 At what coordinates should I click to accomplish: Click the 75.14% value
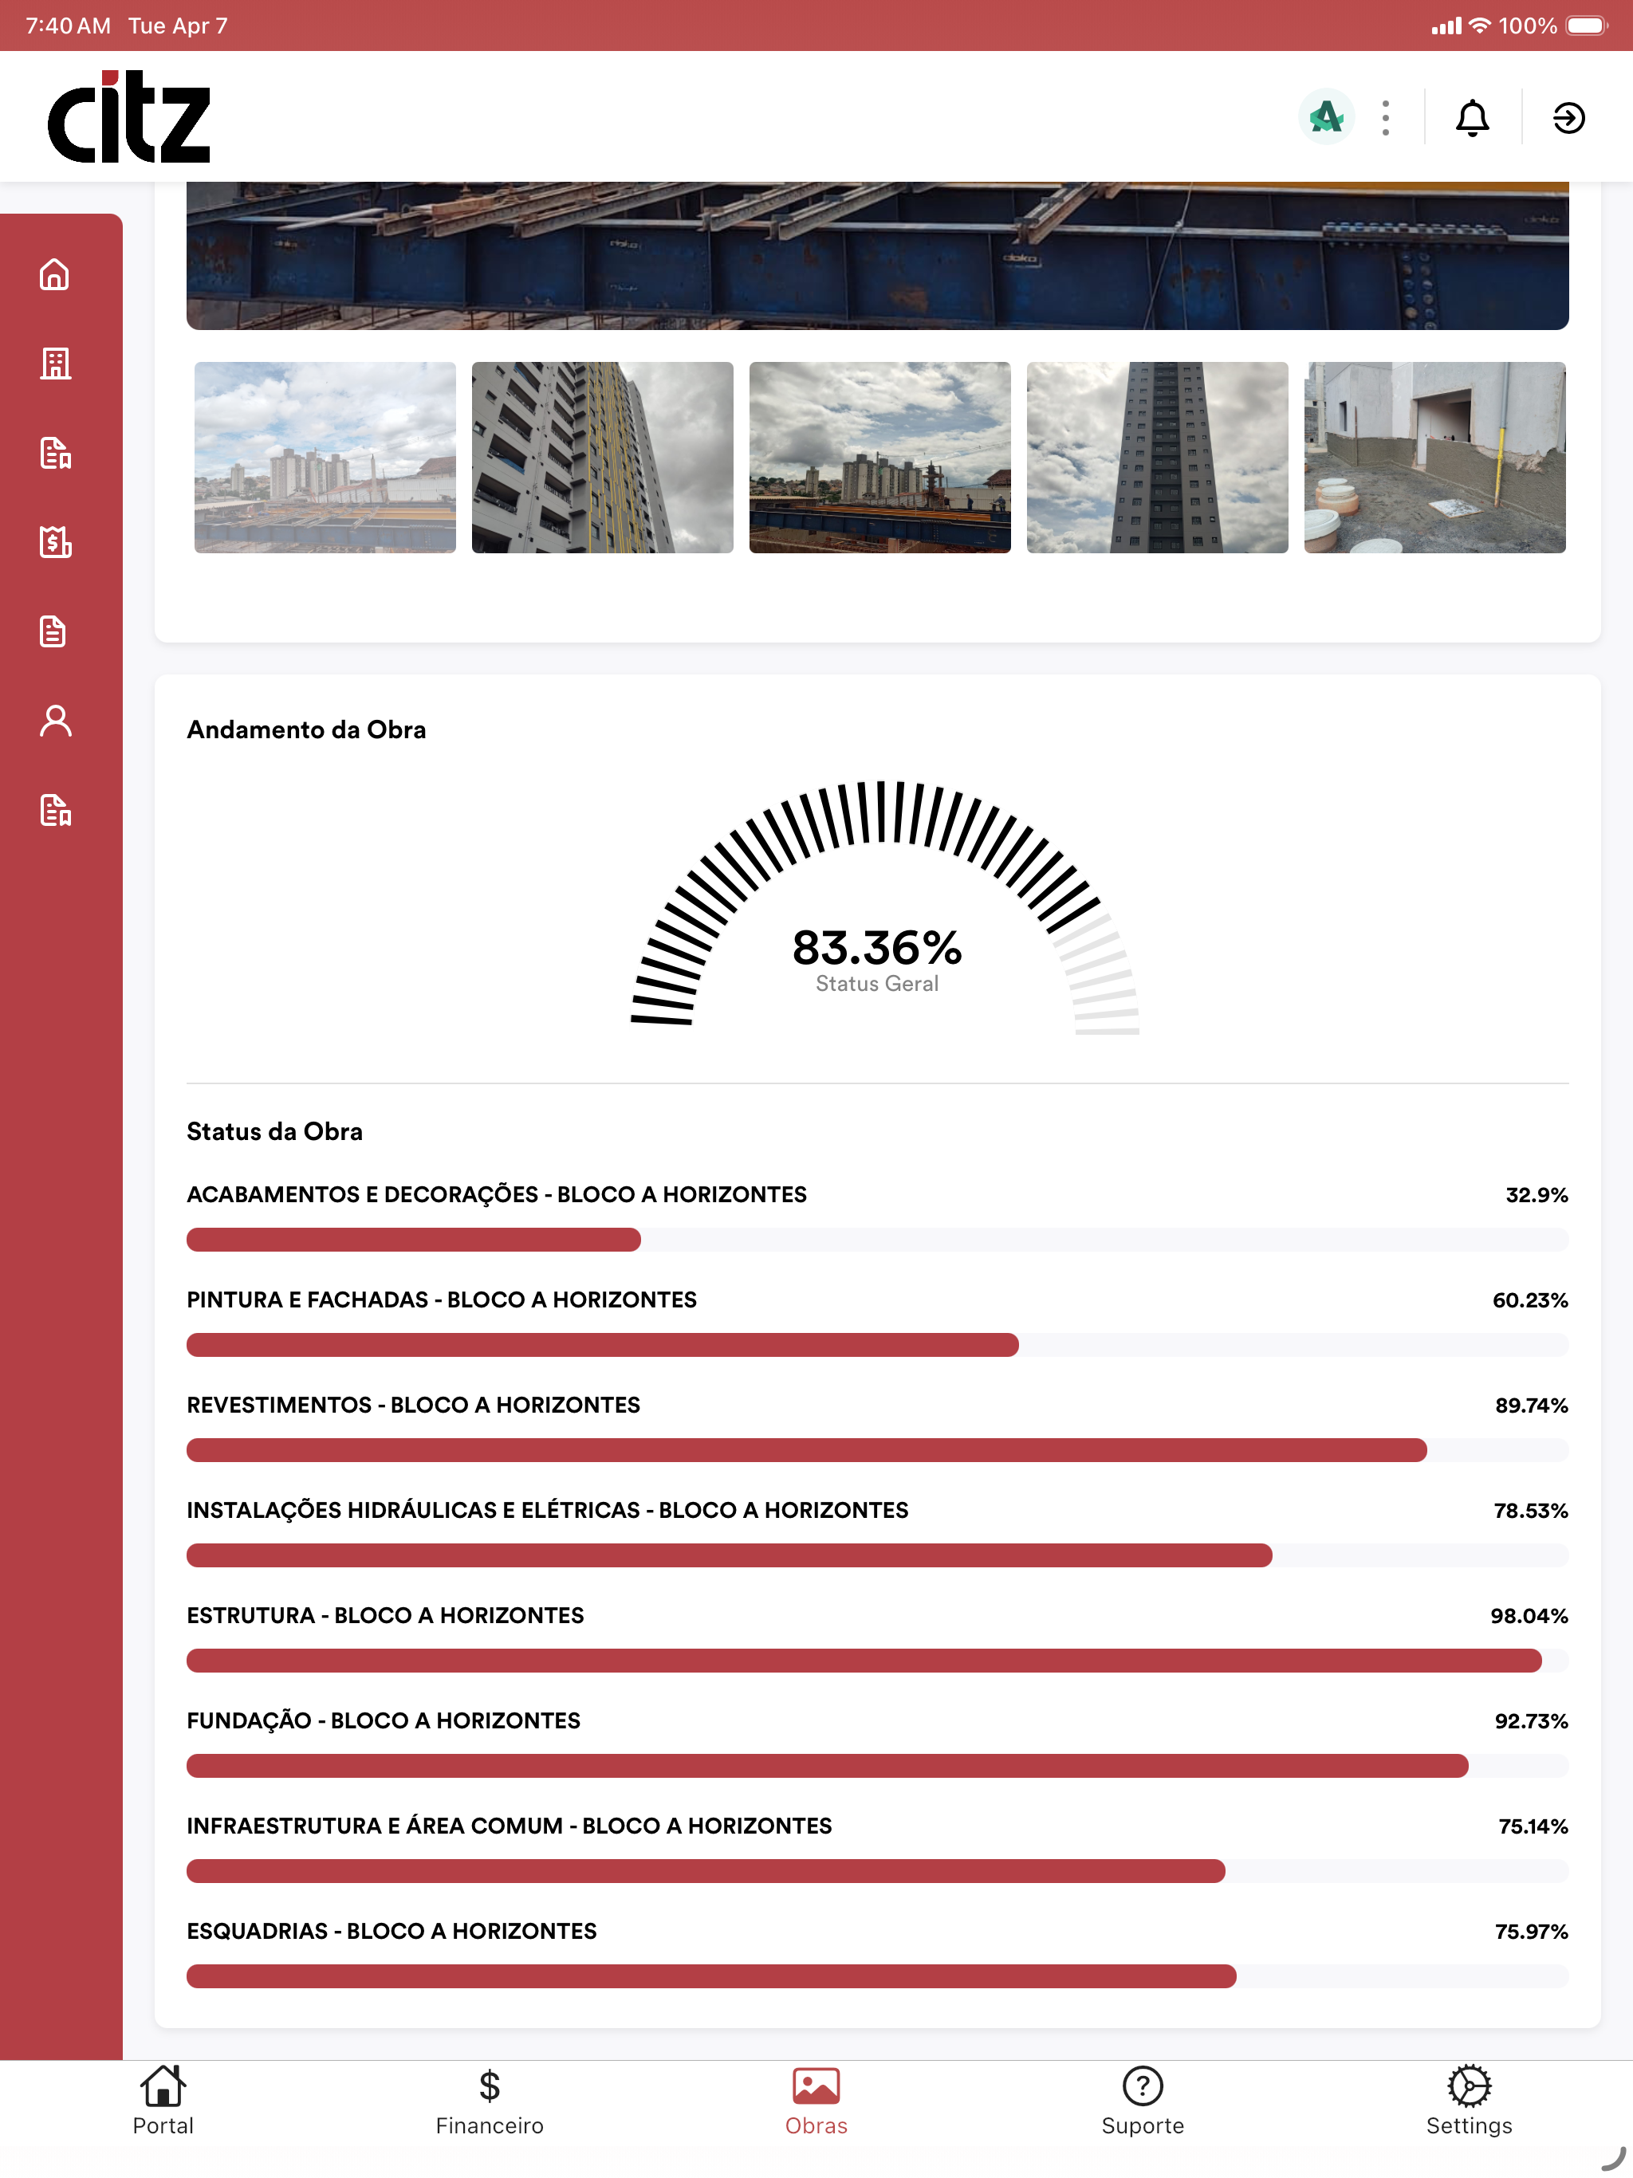(1533, 1827)
